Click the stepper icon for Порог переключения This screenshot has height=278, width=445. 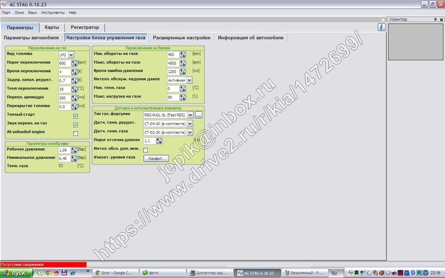(x=74, y=63)
